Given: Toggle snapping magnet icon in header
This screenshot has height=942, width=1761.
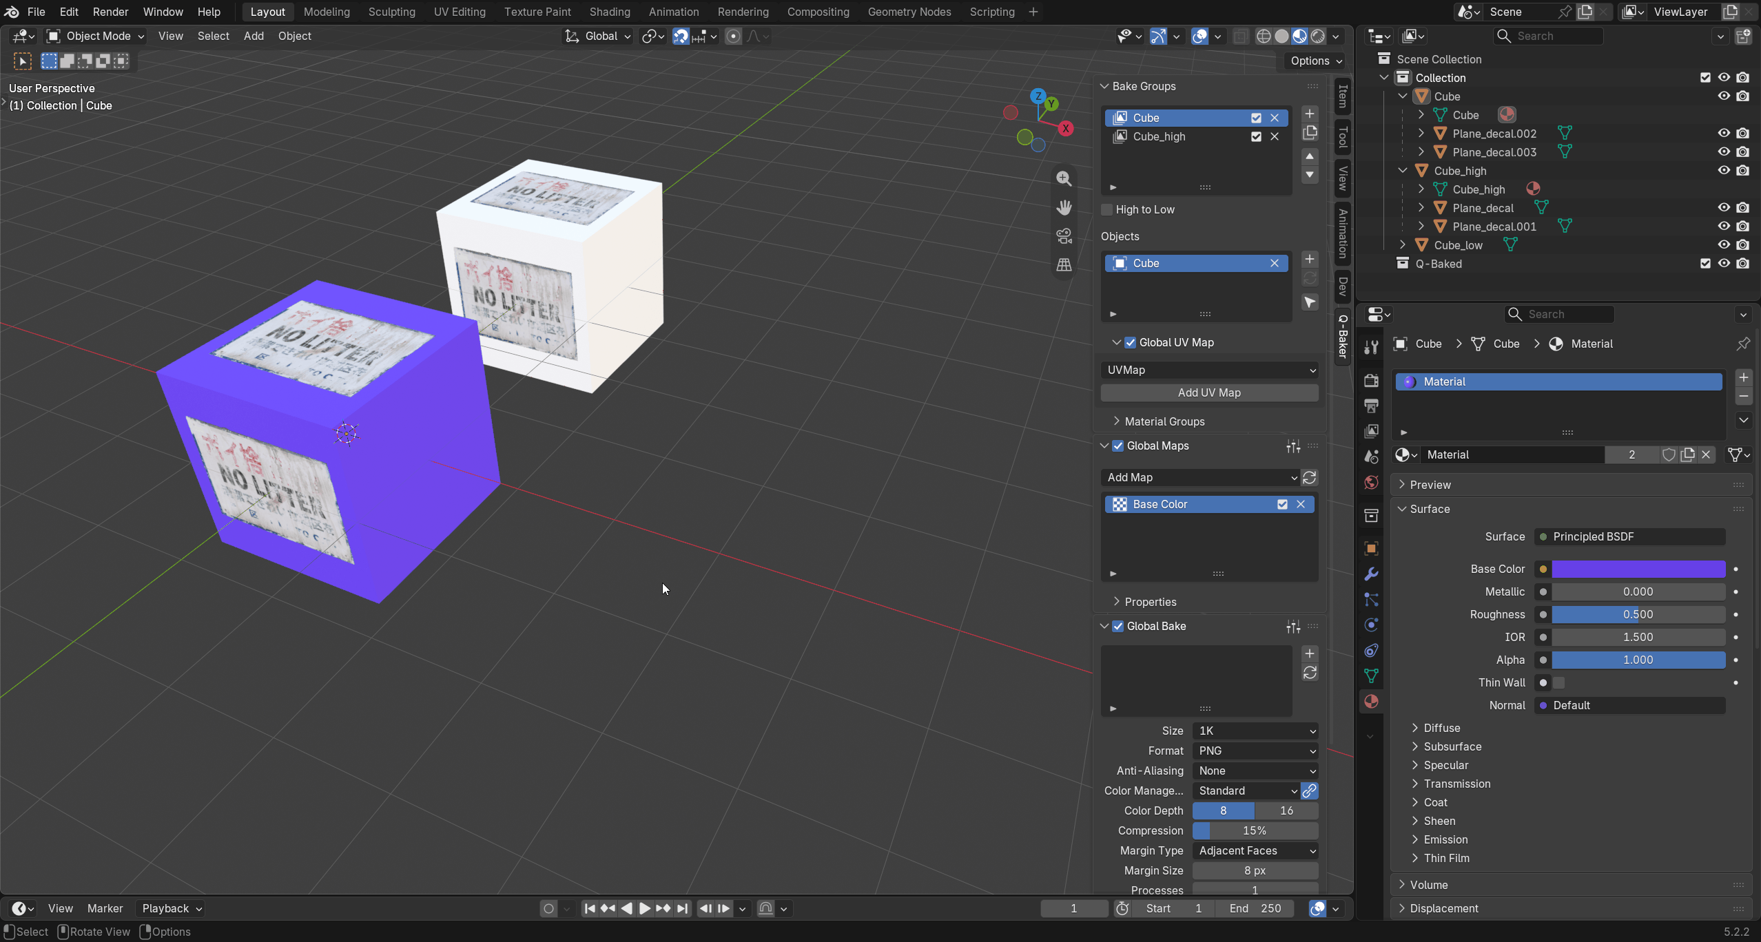Looking at the screenshot, I should click(x=680, y=36).
